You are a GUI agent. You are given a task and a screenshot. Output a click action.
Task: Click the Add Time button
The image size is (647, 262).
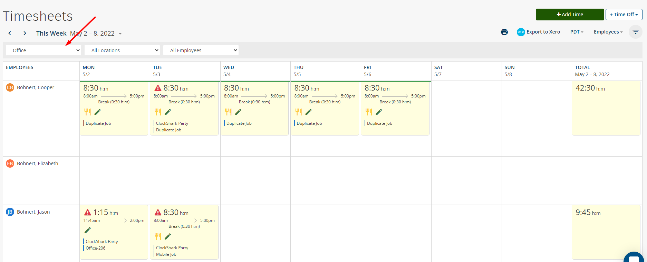(x=570, y=15)
